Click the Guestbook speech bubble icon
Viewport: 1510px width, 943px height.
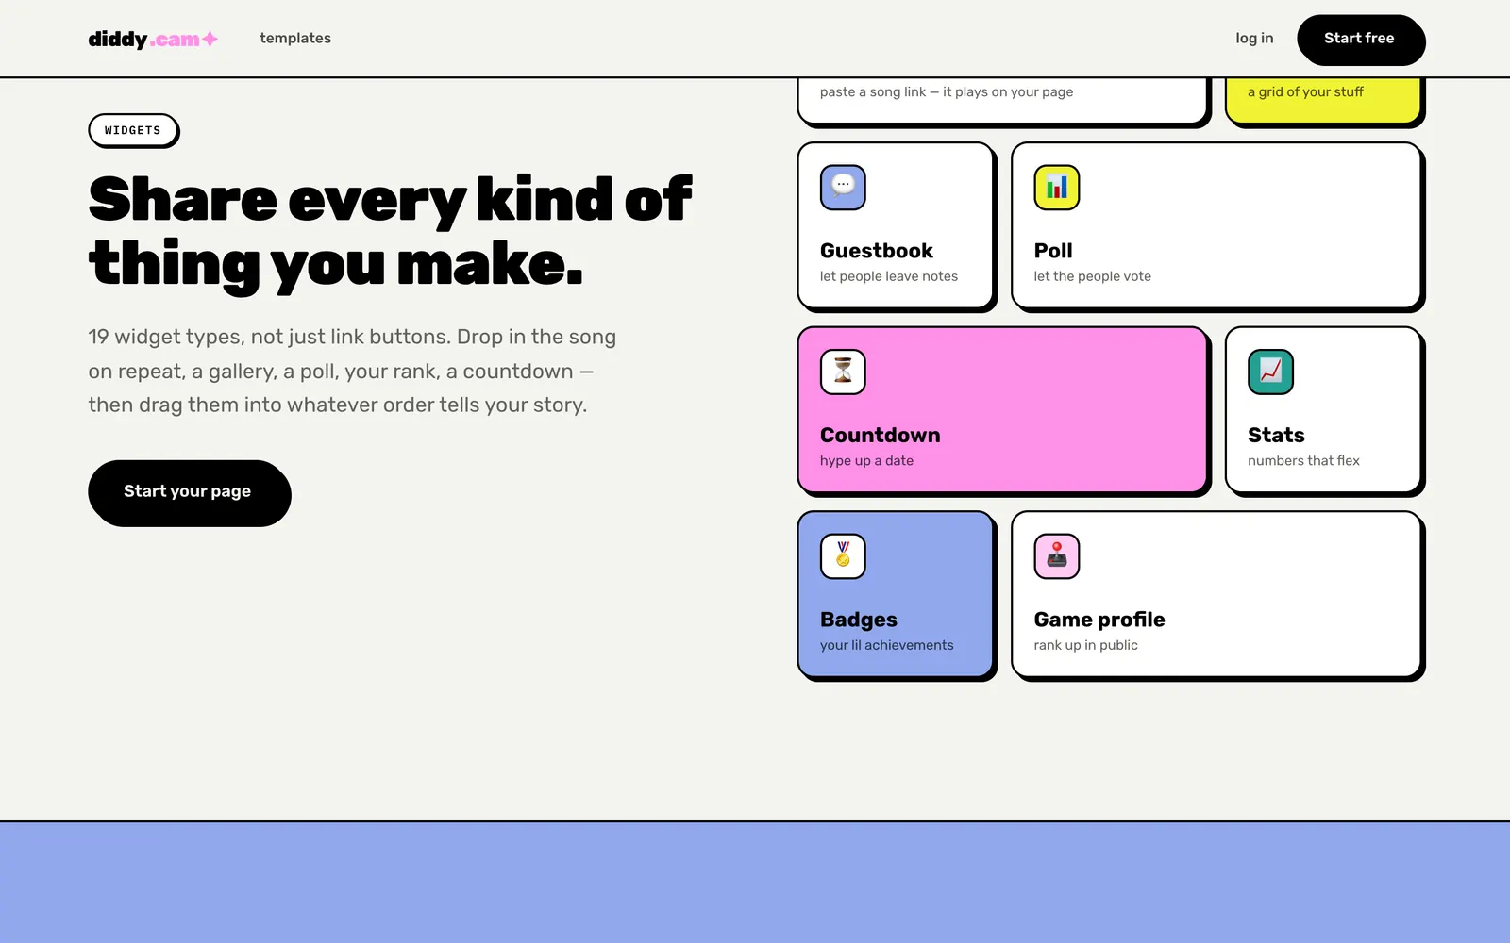(843, 188)
